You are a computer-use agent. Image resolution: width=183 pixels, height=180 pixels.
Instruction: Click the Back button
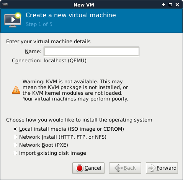[x=125, y=168]
